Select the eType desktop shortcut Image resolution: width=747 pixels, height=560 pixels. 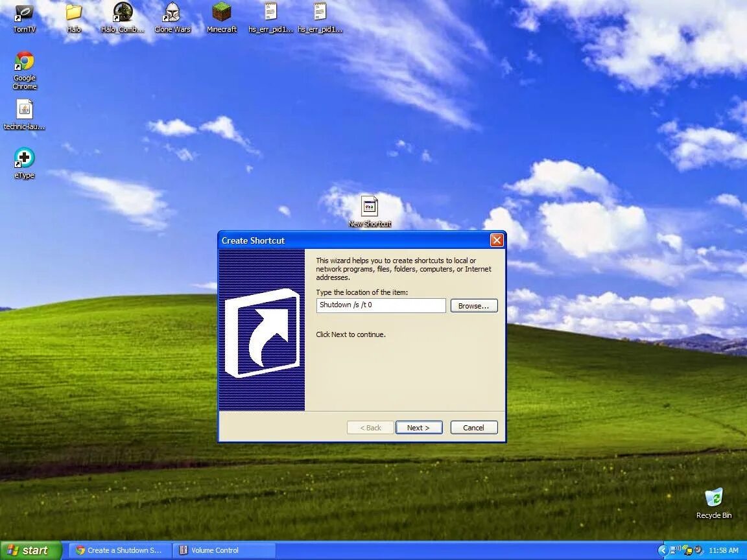pos(24,163)
